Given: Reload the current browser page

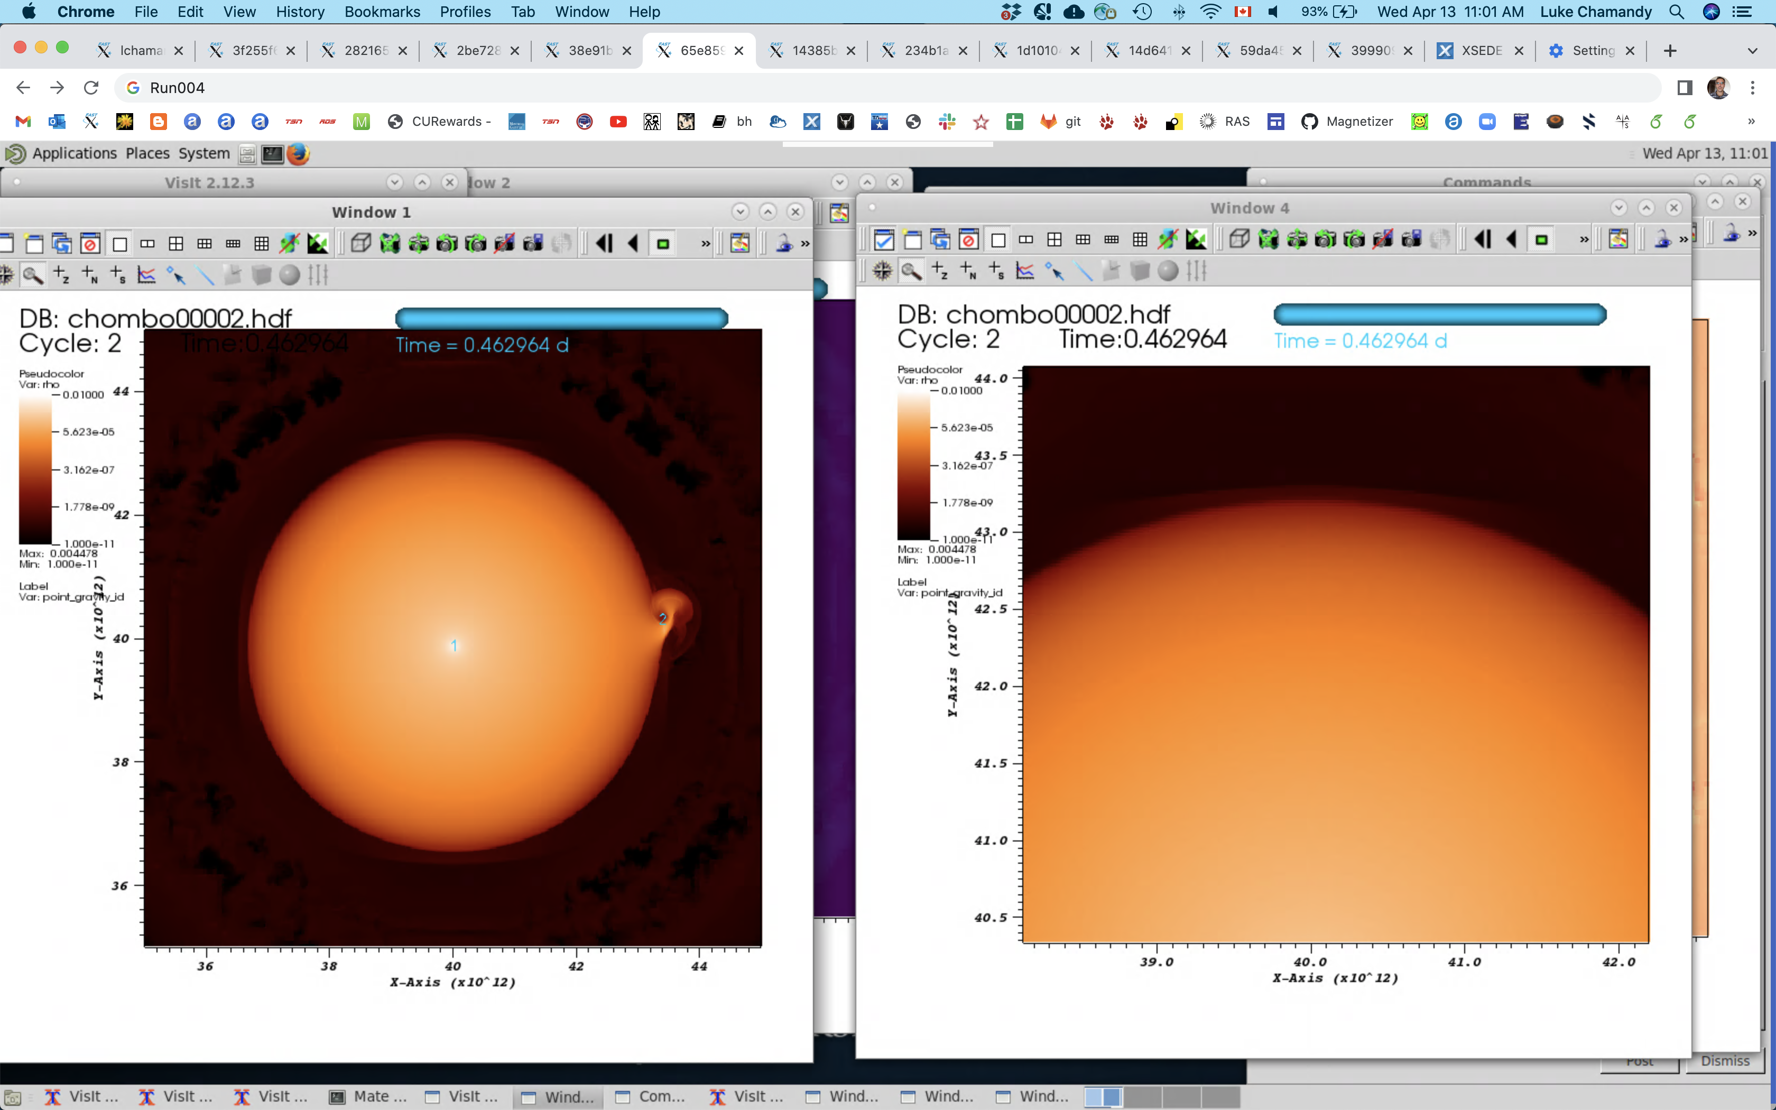Looking at the screenshot, I should (x=91, y=88).
